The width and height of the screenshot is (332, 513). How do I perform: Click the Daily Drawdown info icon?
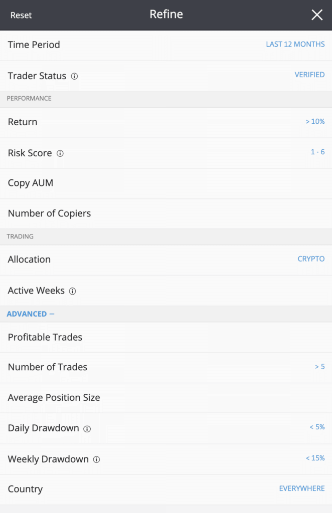[87, 429]
